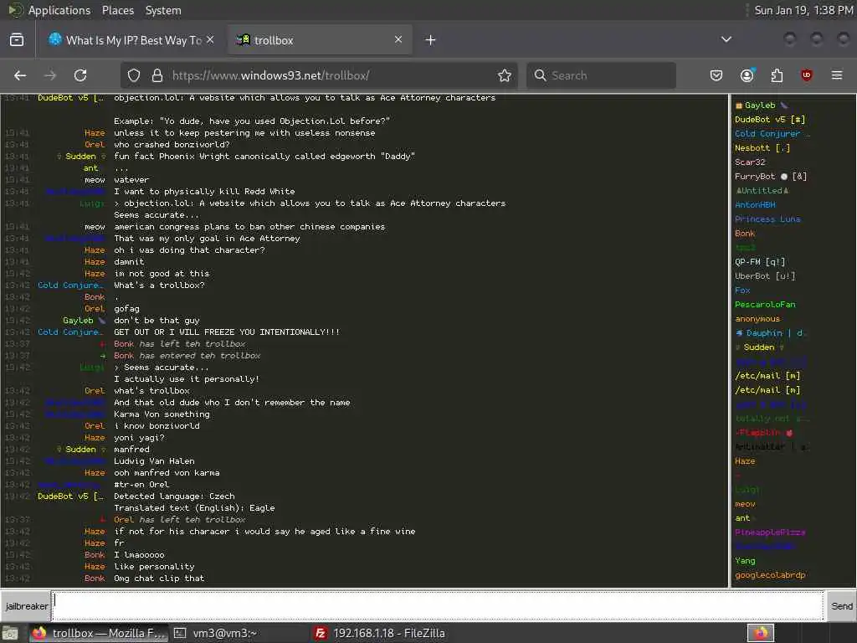Screen dimensions: 857x643
Task: Bookmark this page with the star icon
Action: click(505, 75)
